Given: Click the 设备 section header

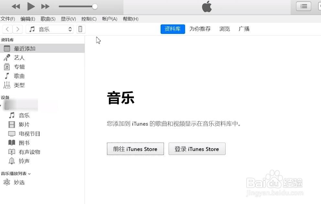Looking at the screenshot, I should coord(5,97).
